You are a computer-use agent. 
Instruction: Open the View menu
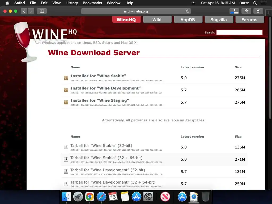pos(56,3)
